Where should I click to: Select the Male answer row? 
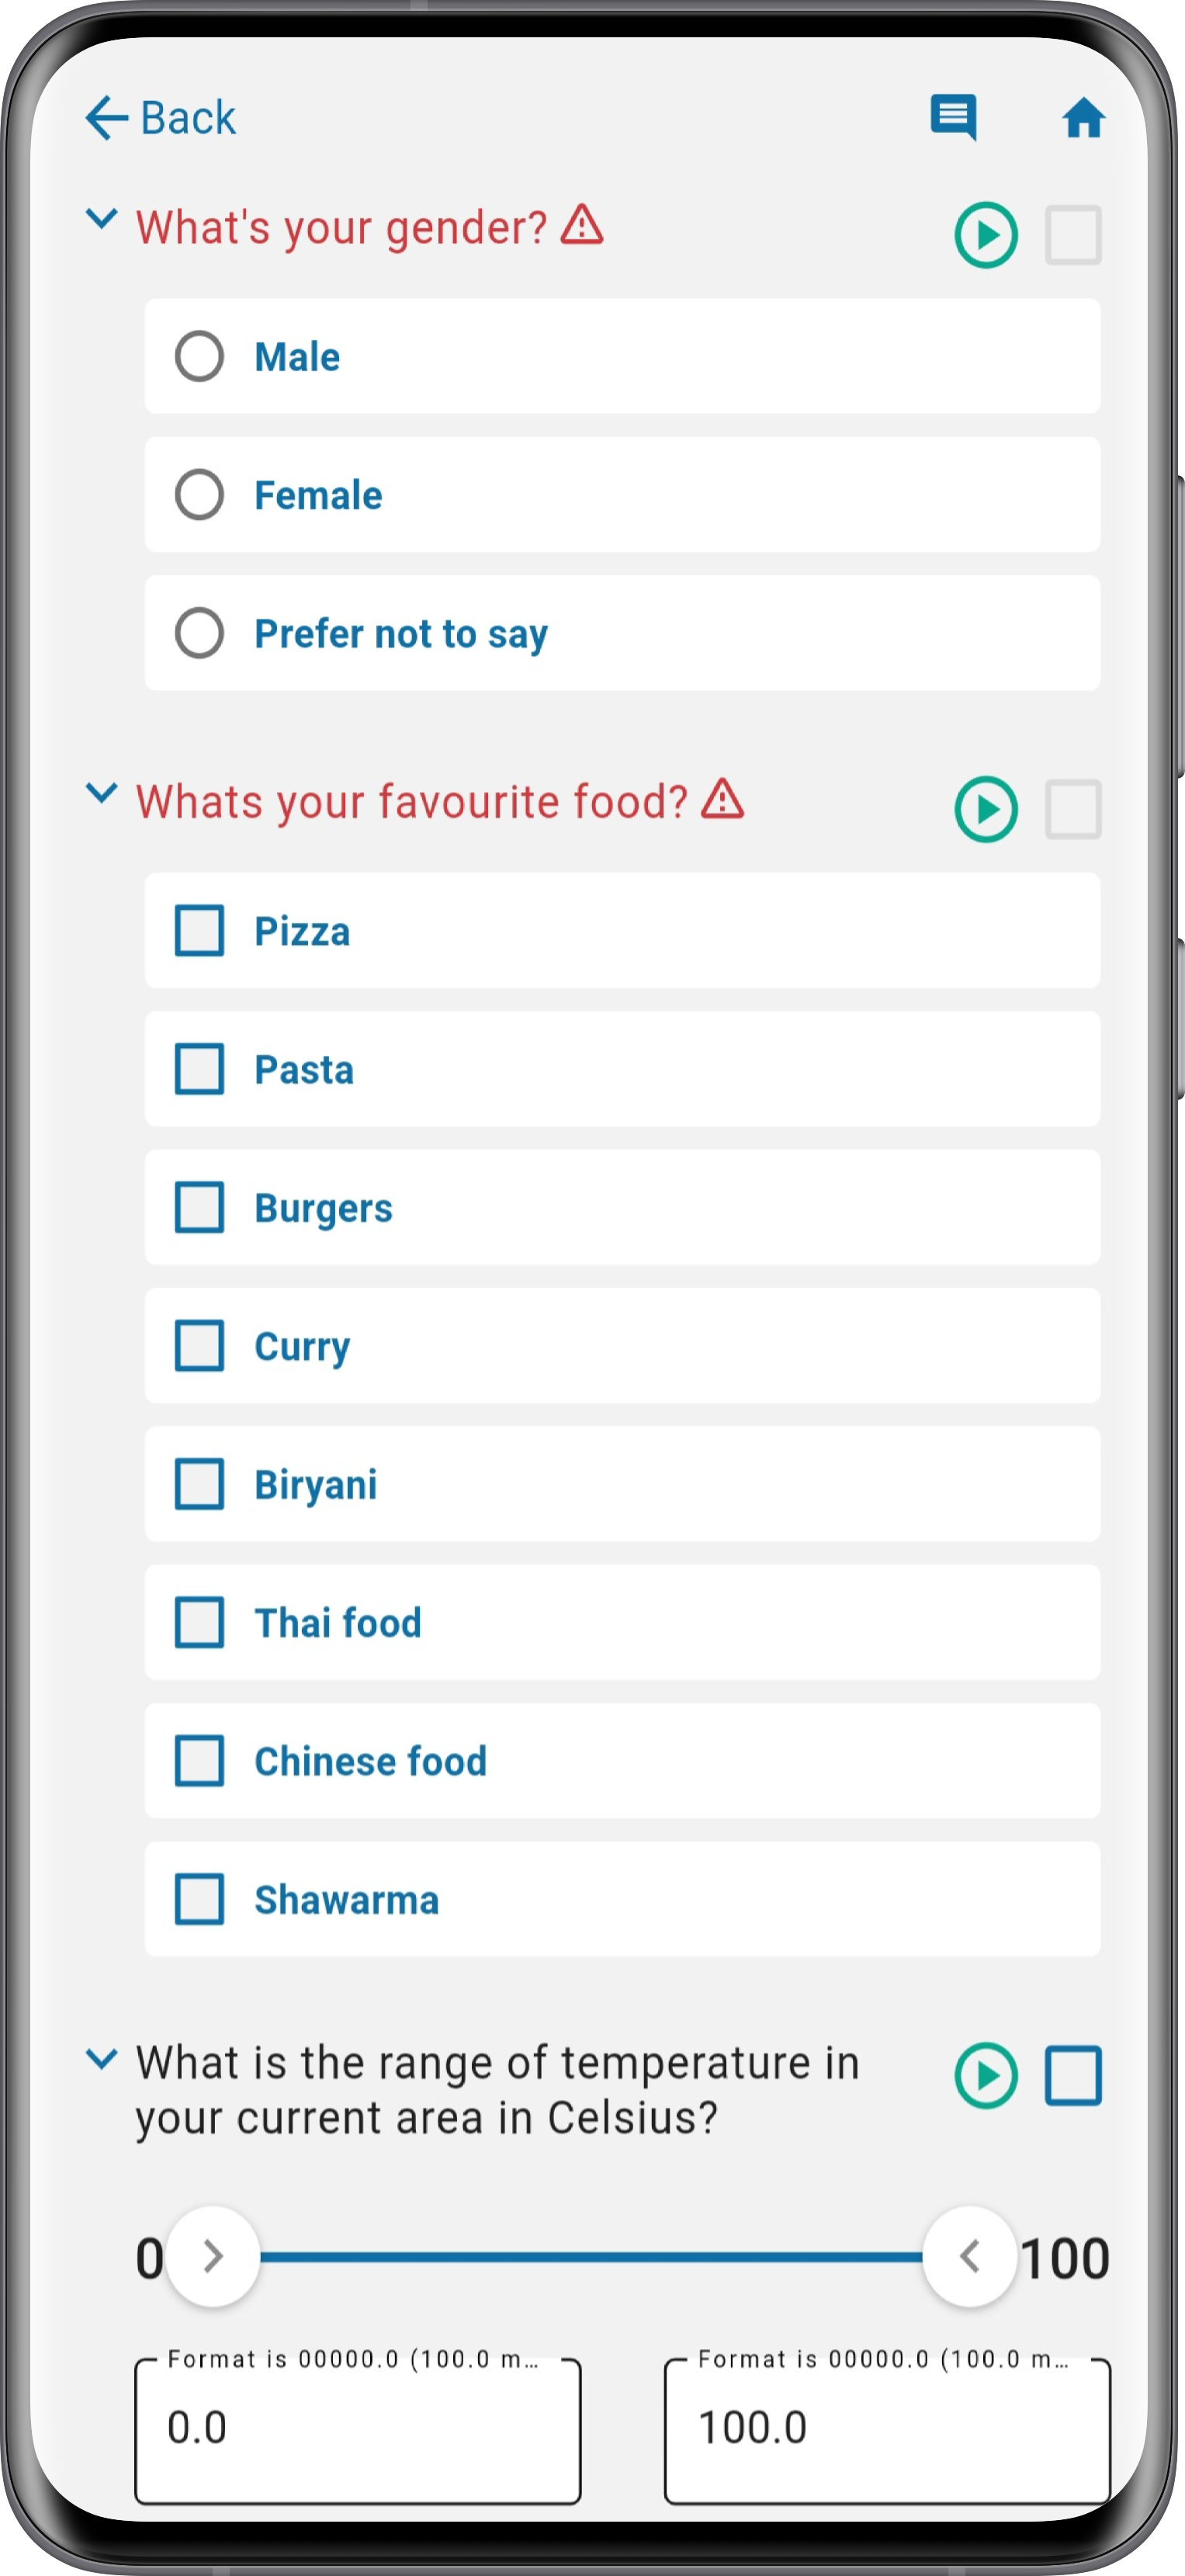click(x=622, y=356)
